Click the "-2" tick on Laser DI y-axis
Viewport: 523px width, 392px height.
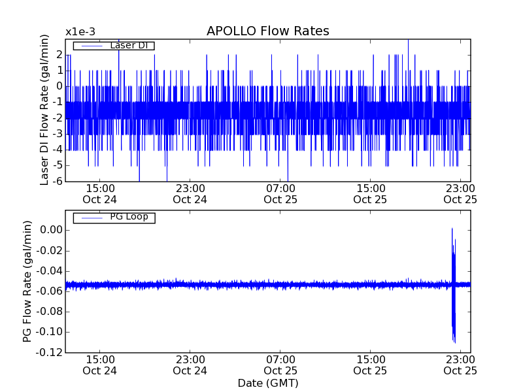click(x=58, y=118)
